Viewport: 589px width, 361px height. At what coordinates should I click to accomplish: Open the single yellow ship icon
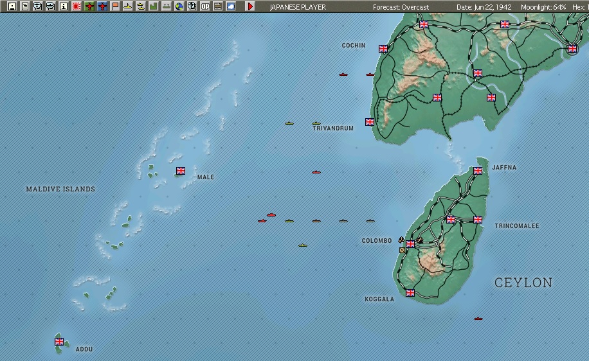128,6
